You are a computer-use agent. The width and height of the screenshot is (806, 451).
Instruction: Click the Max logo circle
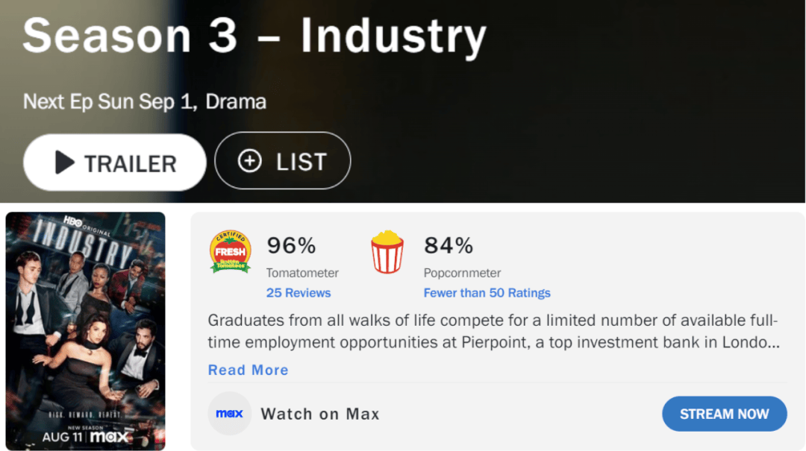click(x=229, y=414)
